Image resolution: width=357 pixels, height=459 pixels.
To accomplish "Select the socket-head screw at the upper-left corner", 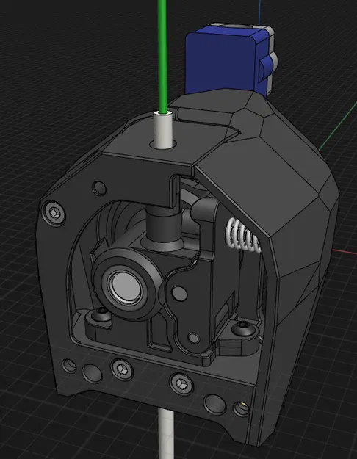I will pos(54,212).
